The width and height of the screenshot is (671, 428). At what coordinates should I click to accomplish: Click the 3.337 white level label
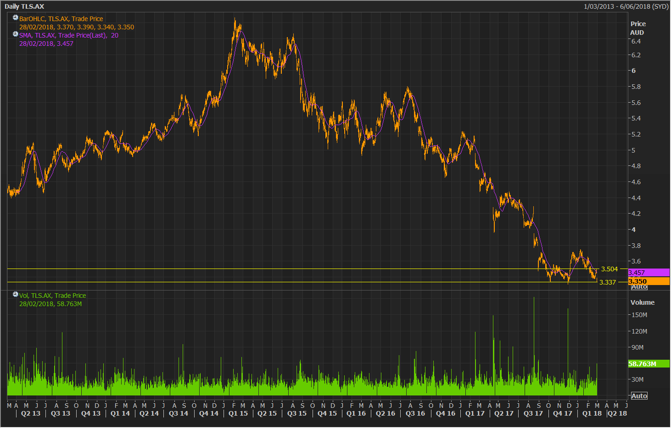point(608,282)
